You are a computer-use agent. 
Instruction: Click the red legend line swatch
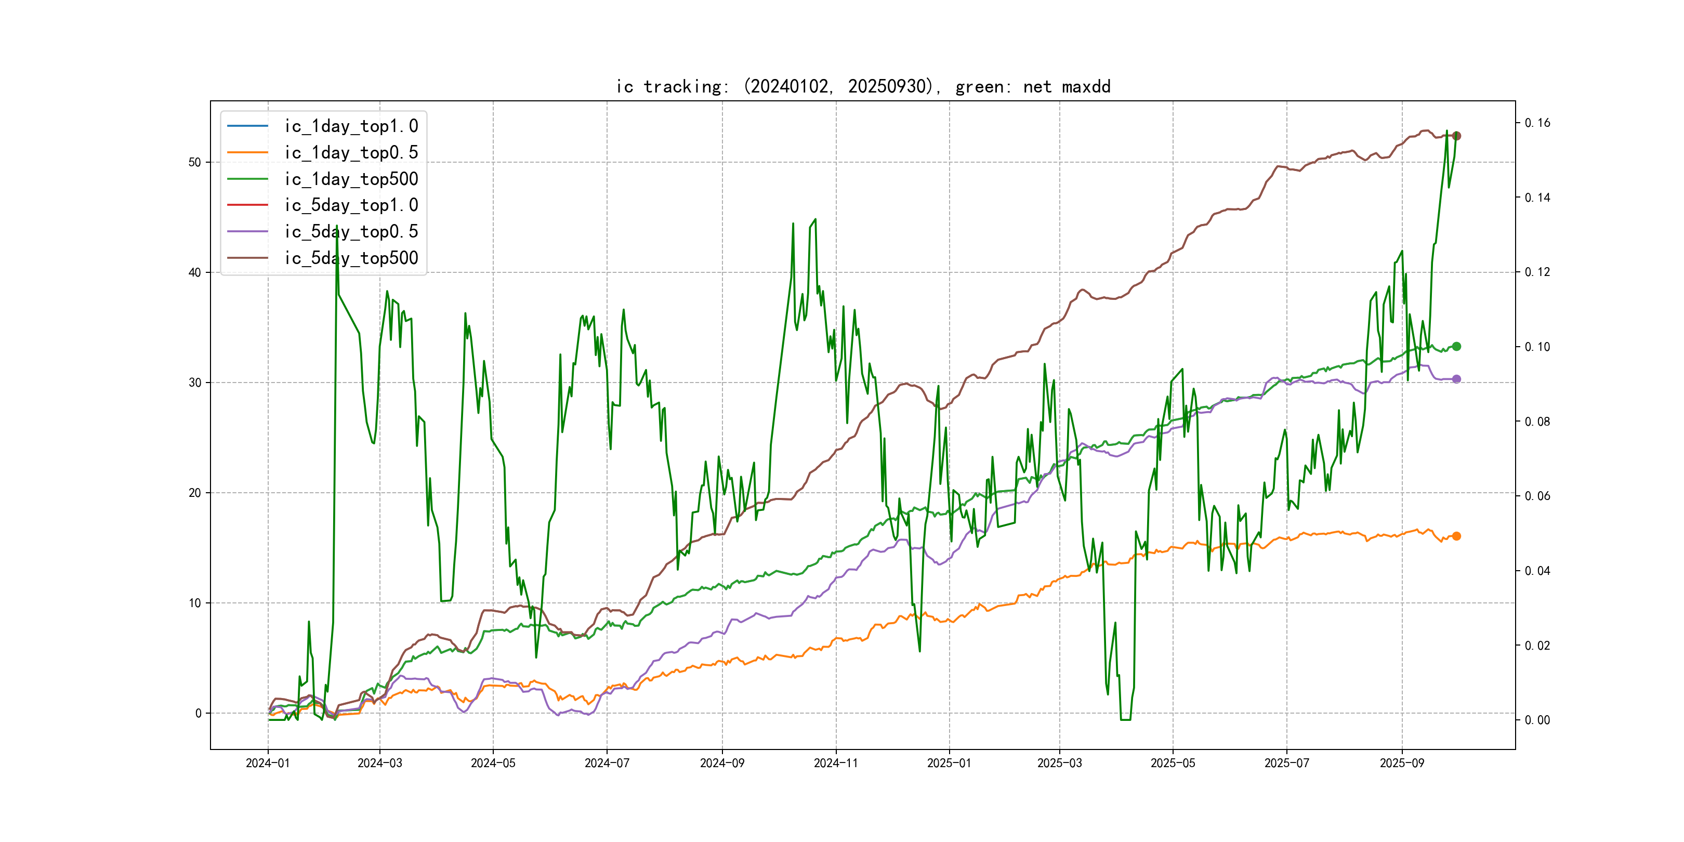pyautogui.click(x=248, y=205)
